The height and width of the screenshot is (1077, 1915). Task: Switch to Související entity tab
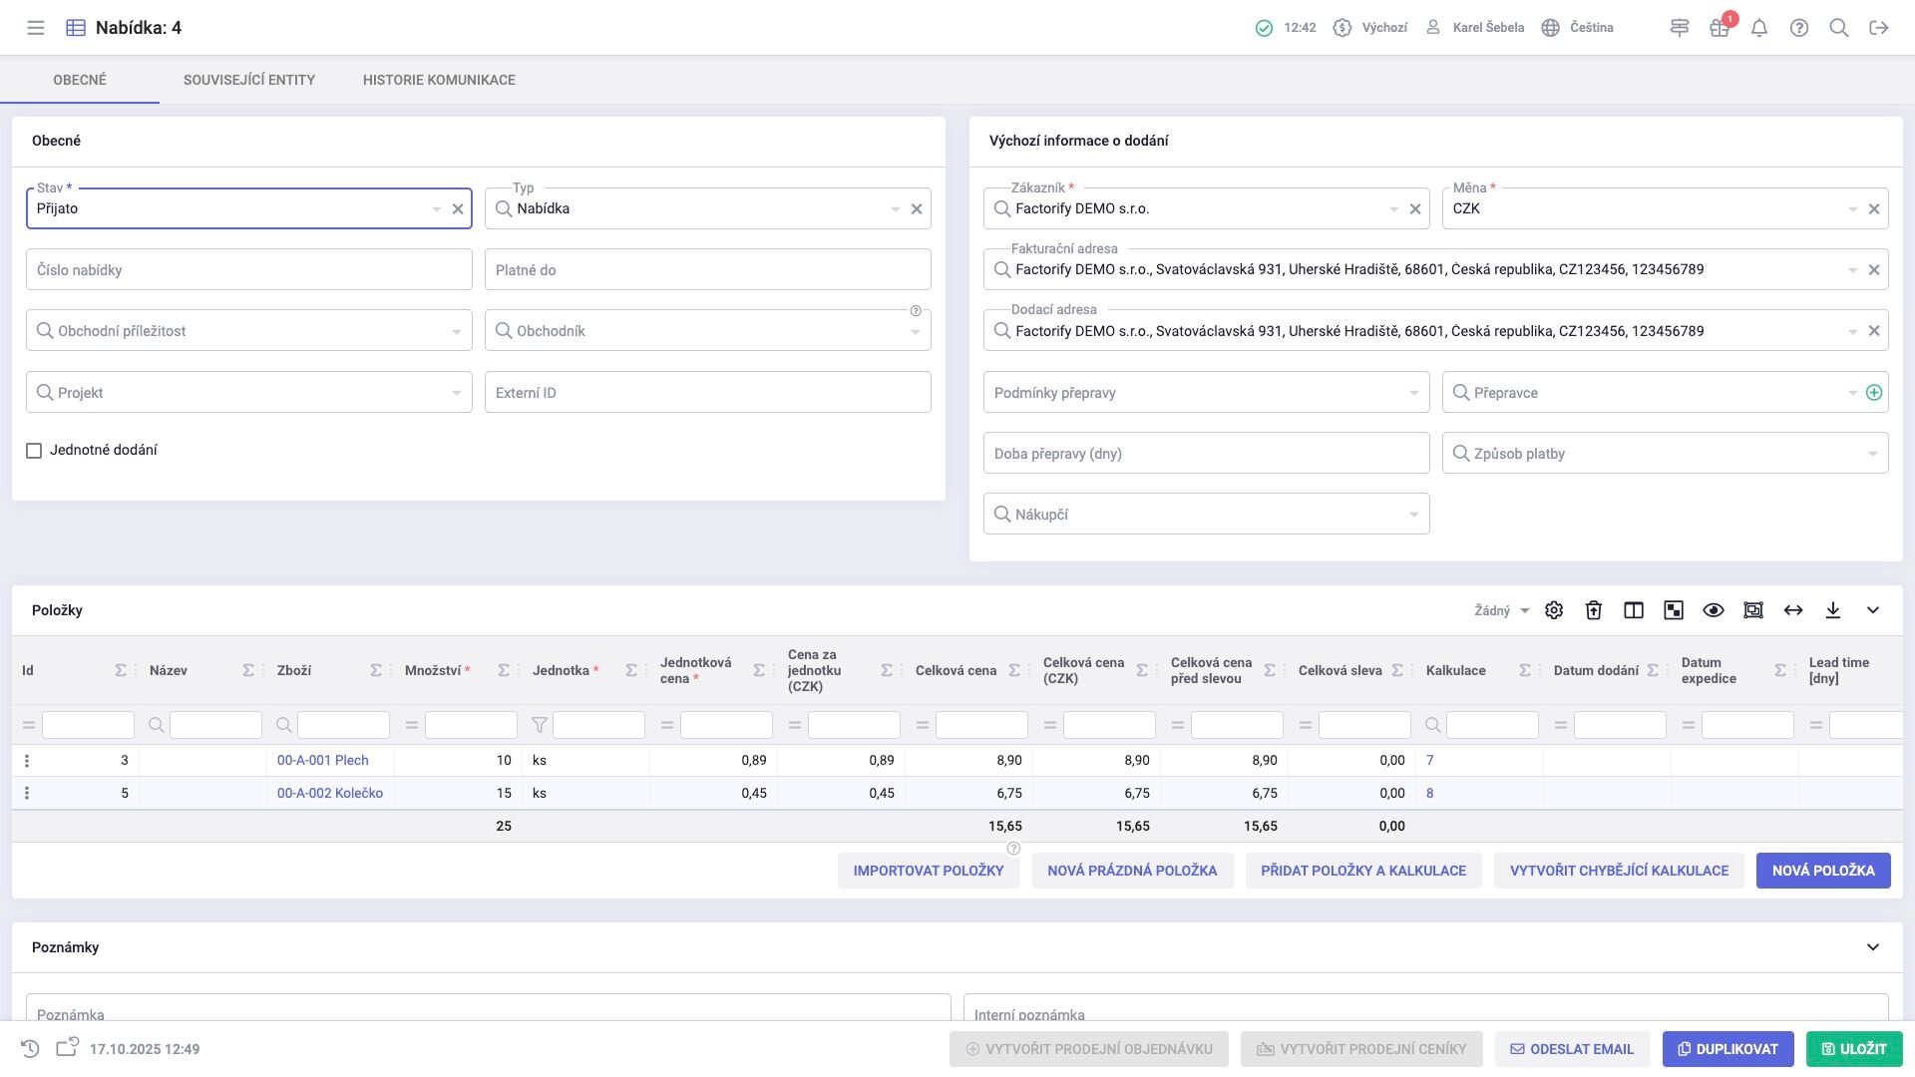[x=249, y=80]
